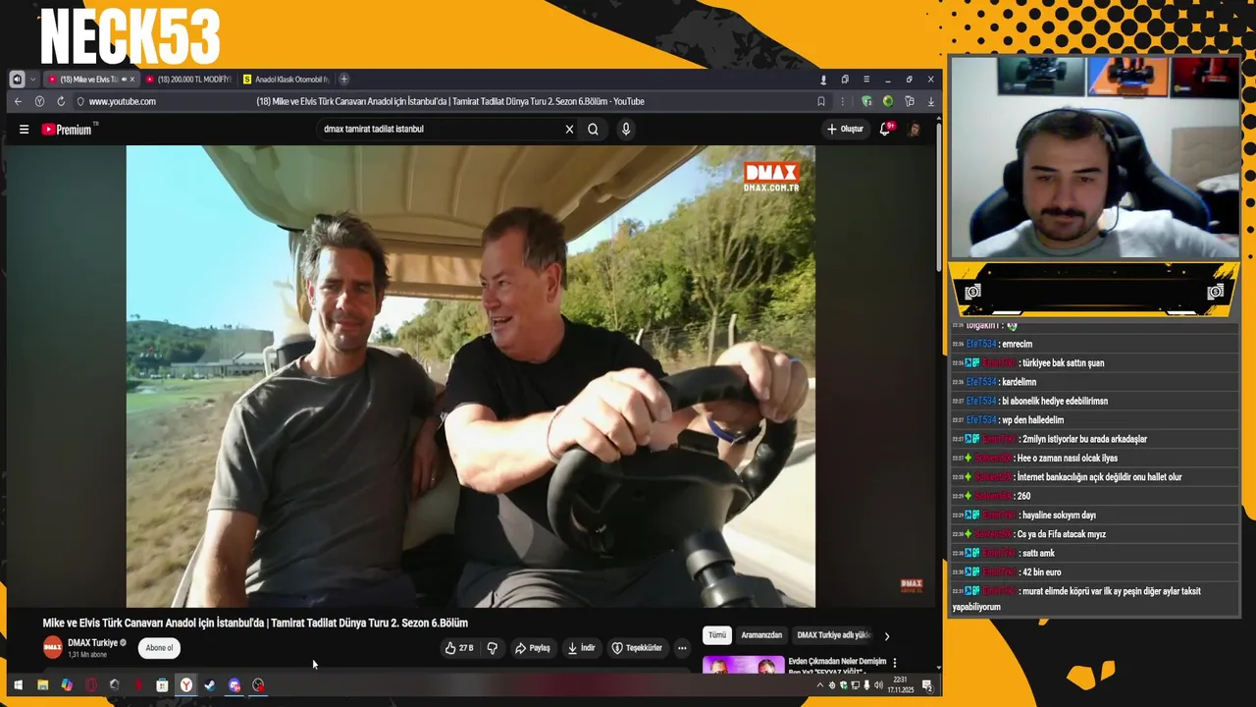Open options for Evden Çıkmadan suggested video
This screenshot has height=707, width=1256.
click(x=894, y=663)
